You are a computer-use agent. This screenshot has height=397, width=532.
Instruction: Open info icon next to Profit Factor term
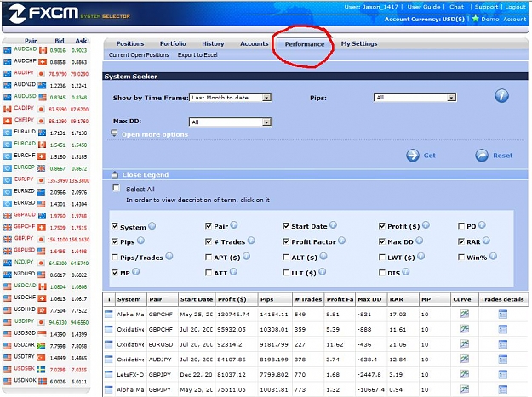pos(341,241)
